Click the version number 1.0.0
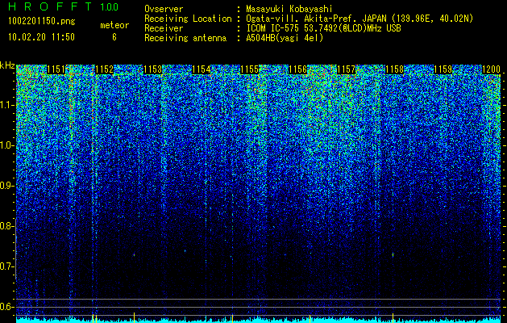507x323 pixels. coord(109,6)
